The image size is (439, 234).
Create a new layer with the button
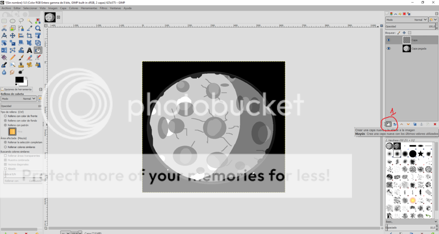pyautogui.click(x=388, y=124)
